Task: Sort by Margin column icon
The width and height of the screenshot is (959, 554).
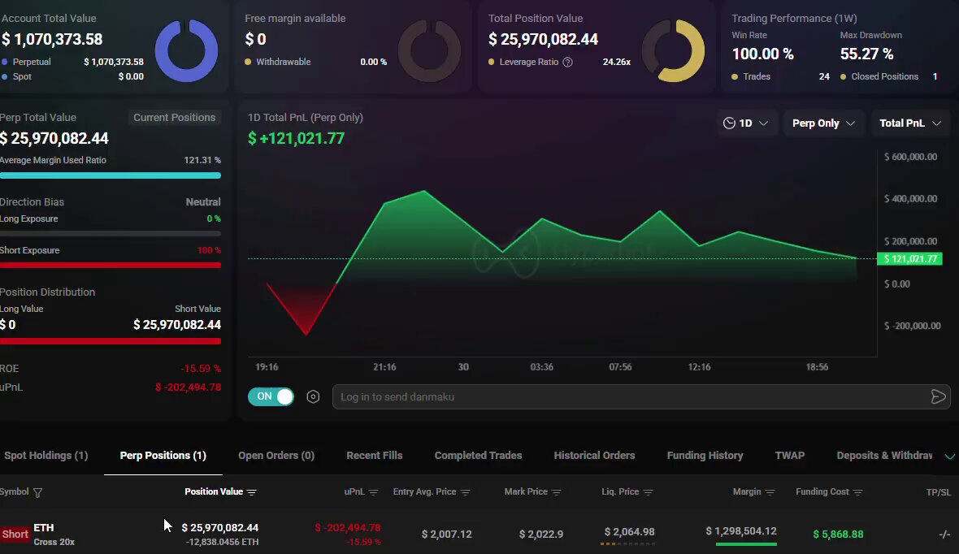Action: click(770, 492)
